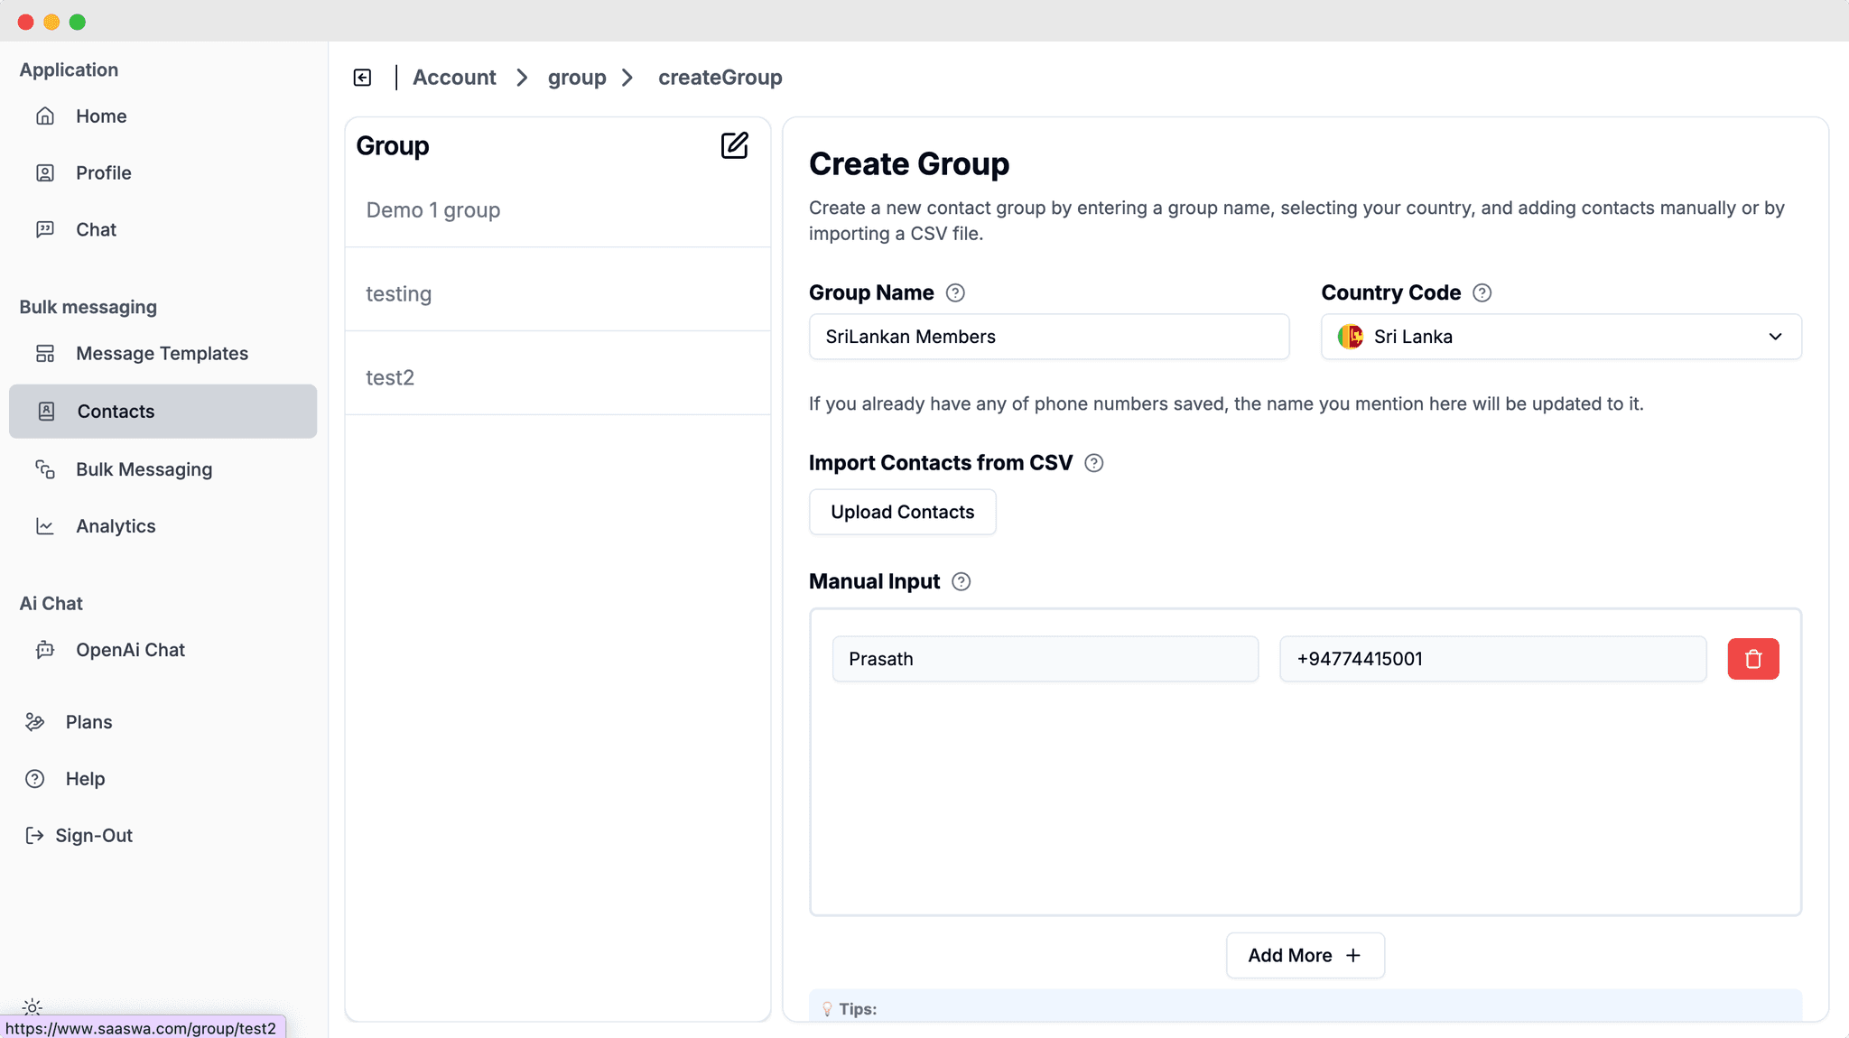Open group from the breadcrumb trail

pyautogui.click(x=577, y=77)
